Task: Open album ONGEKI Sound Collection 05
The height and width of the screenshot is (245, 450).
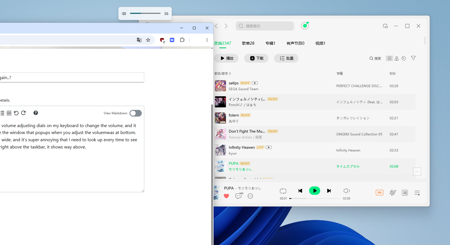Action: pyautogui.click(x=359, y=134)
